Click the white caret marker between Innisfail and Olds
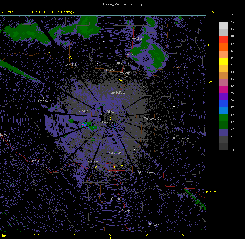245x239 pixels. tap(114, 99)
